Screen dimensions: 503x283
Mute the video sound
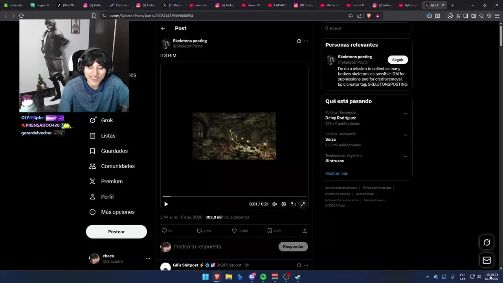[274, 204]
